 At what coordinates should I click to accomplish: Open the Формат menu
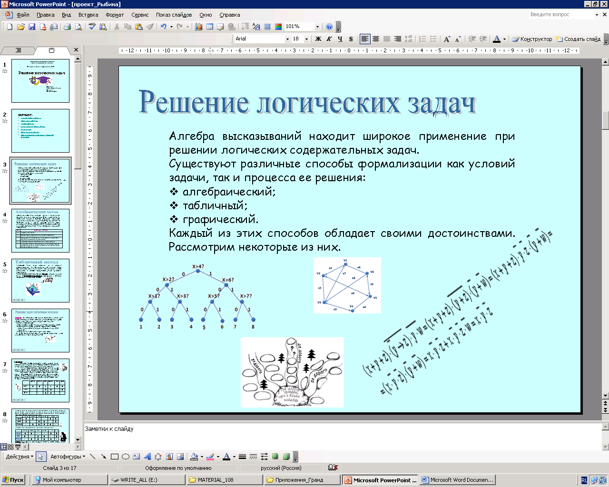[115, 15]
